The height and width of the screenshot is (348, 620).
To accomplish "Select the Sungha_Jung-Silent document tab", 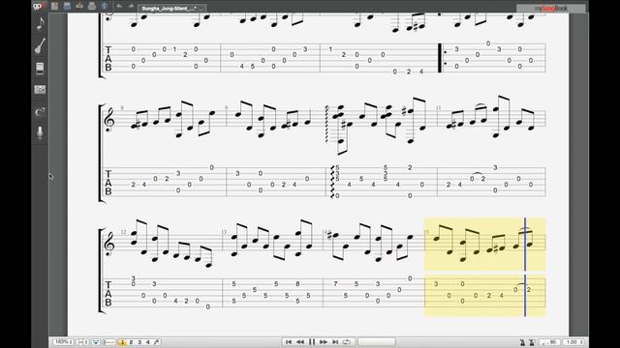I will pyautogui.click(x=169, y=9).
